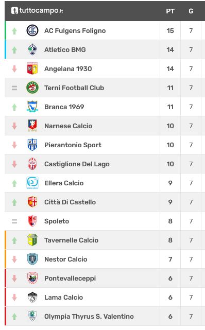Image resolution: width=205 pixels, height=330 pixels.
Task: Click the Tavernelle Calcio yellow-green crest
Action: pos(32,240)
